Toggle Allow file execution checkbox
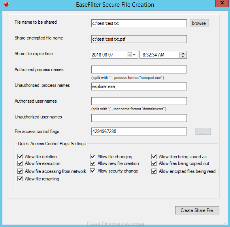 coord(20,163)
